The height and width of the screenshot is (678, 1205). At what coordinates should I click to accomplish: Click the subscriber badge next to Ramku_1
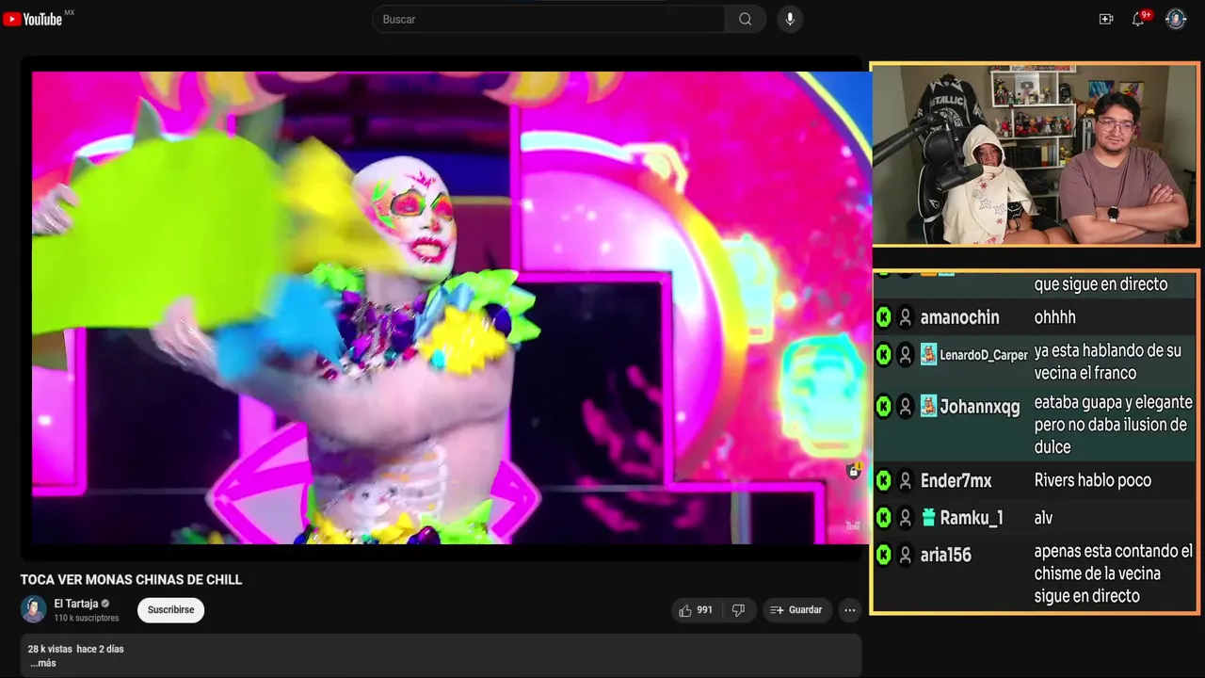[x=928, y=518]
